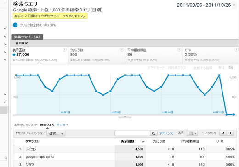Image resolution: width=239 pixels, height=167 pixels.
Task: Click the blue segment circle icon near クリック数全体
Action: [x=15, y=25]
